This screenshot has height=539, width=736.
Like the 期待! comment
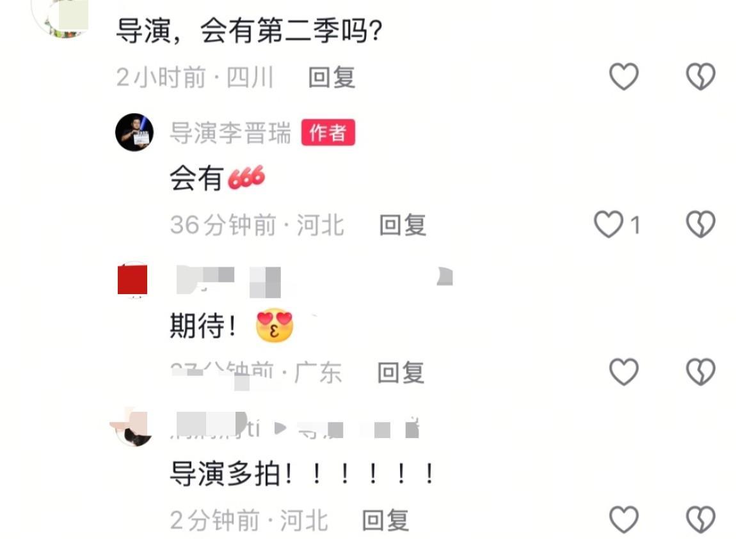point(624,372)
